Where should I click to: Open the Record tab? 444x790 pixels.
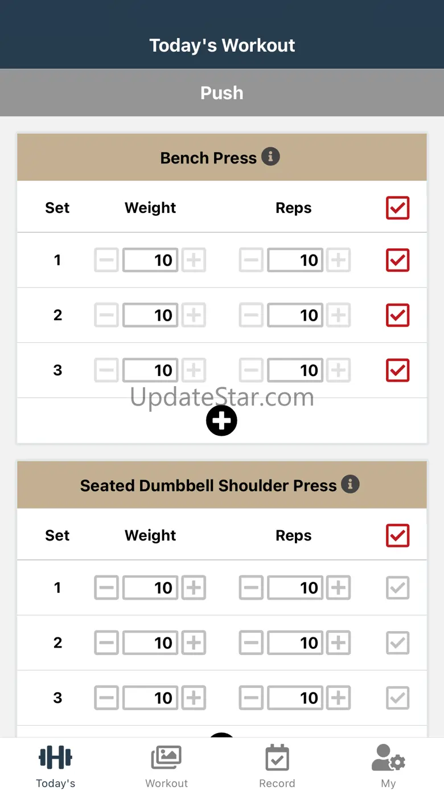click(277, 766)
